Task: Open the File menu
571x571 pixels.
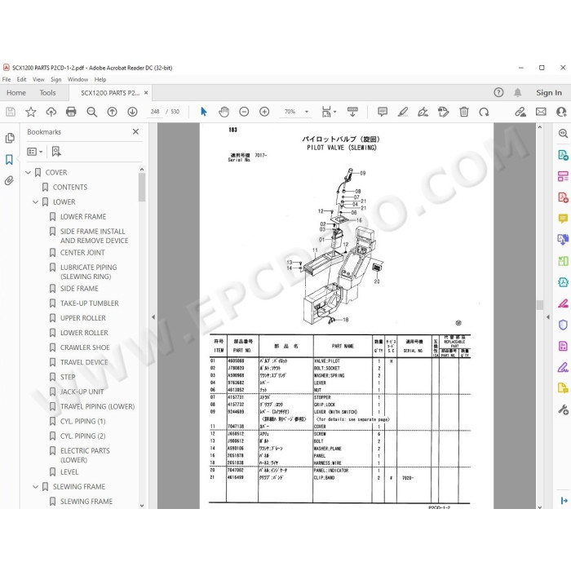Action: 7,79
